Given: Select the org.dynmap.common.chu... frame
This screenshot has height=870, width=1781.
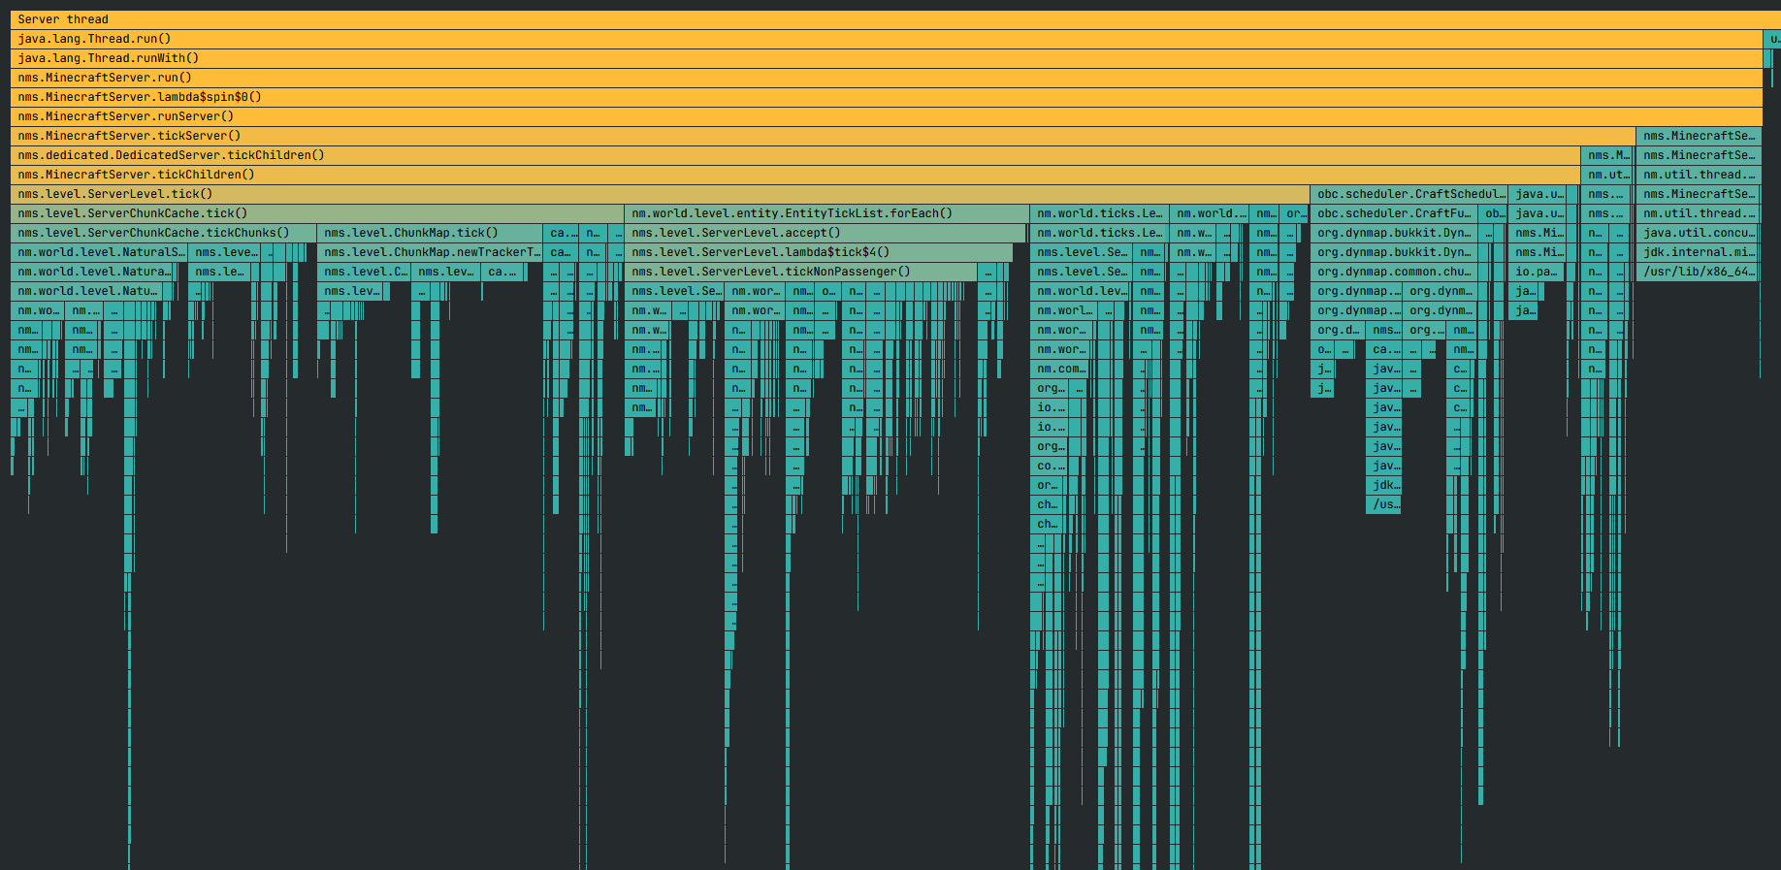Looking at the screenshot, I should coord(1391,272).
